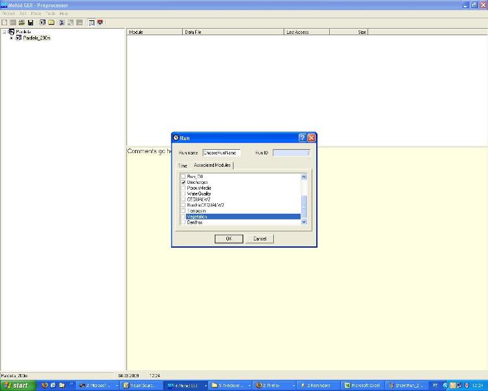Viewport: 488px width, 391px height.
Task: Click the Open folder toolbar icon
Action: pos(21,22)
